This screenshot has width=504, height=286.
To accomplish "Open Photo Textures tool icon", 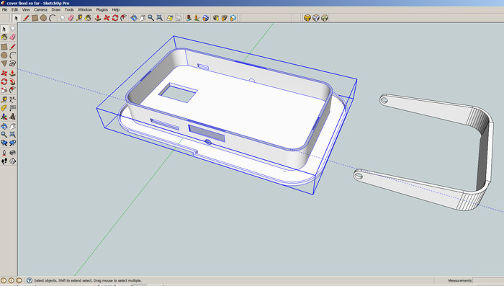I will pos(197,18).
